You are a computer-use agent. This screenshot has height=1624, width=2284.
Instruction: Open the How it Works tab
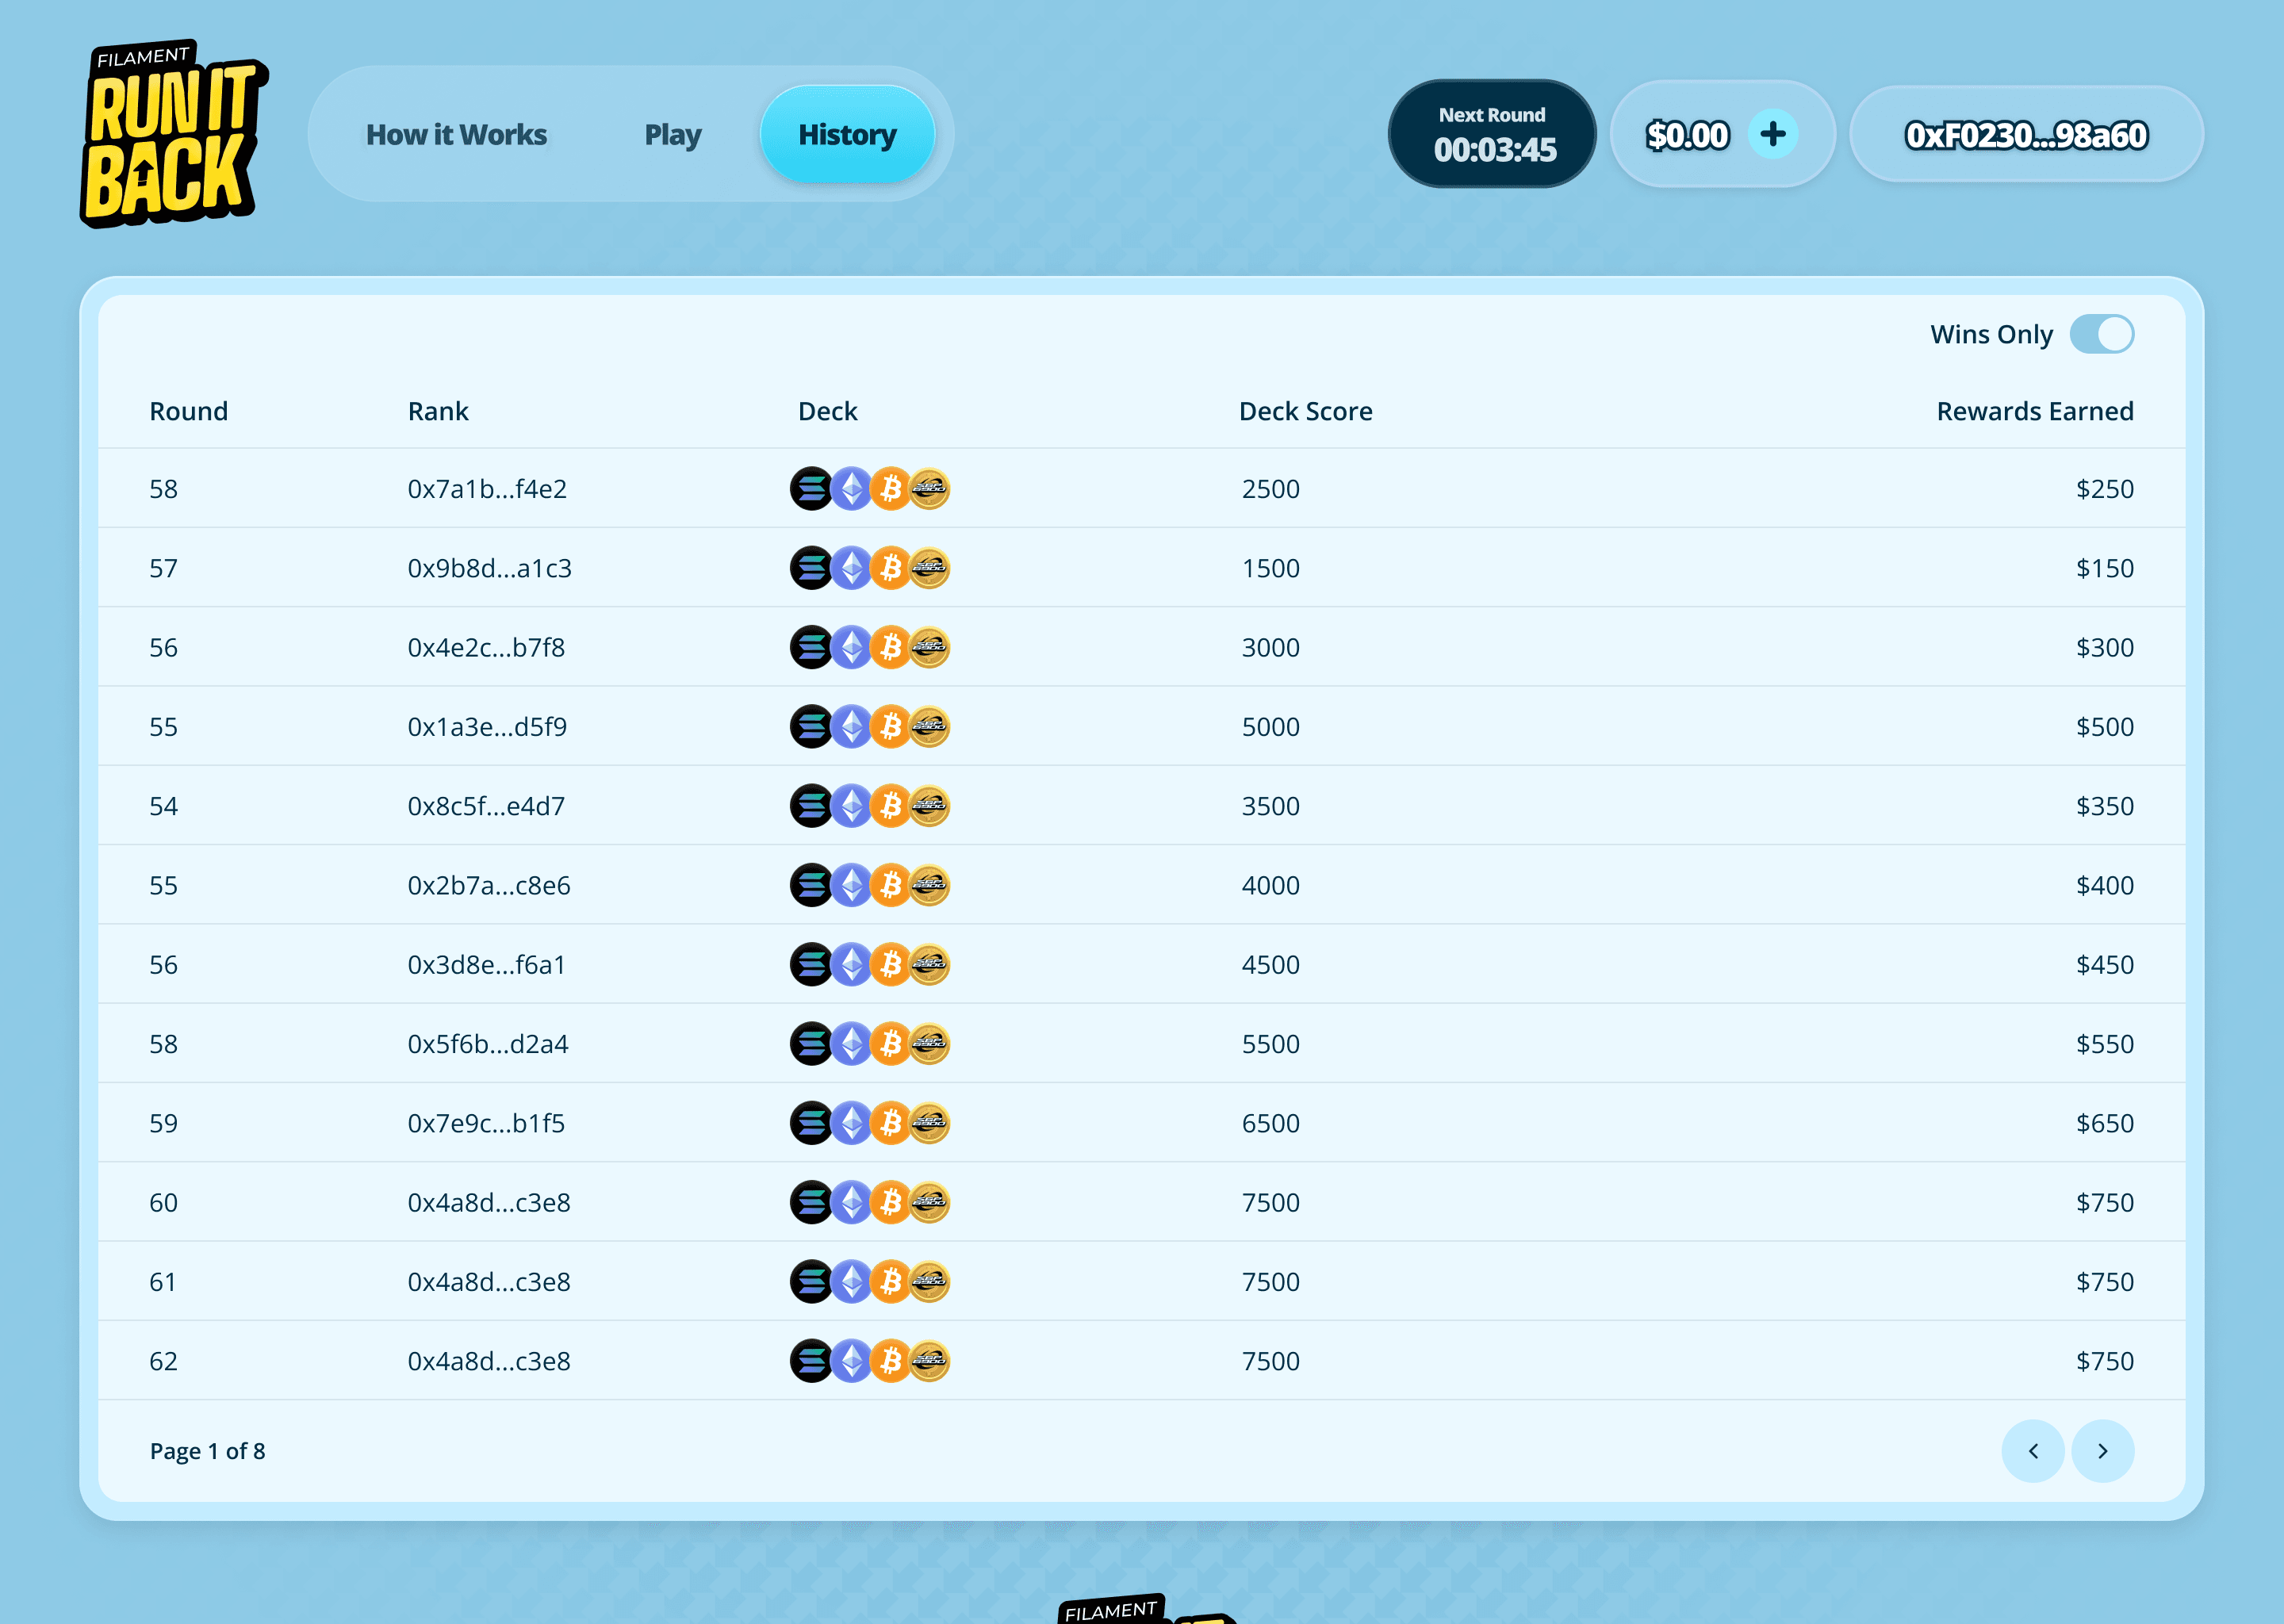tap(456, 134)
